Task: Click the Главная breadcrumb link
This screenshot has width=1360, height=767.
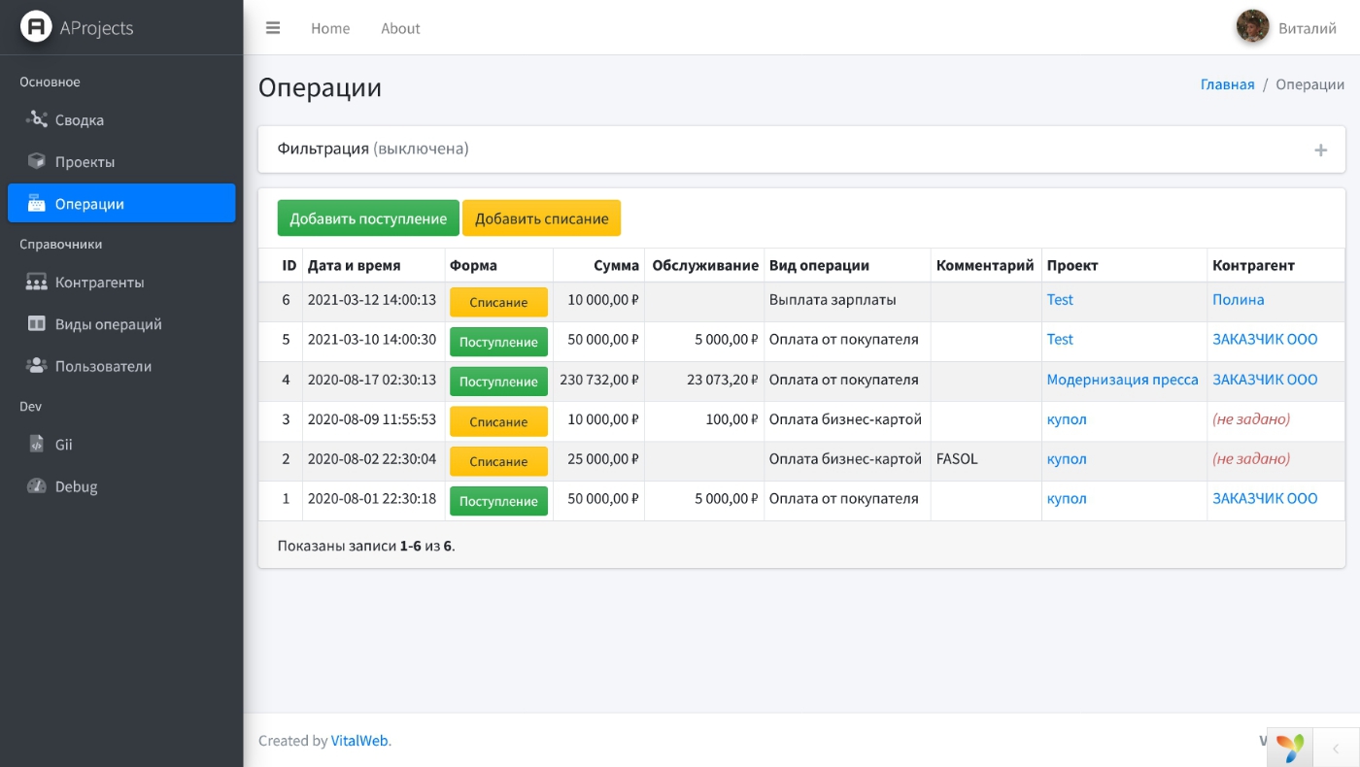Action: click(x=1227, y=84)
